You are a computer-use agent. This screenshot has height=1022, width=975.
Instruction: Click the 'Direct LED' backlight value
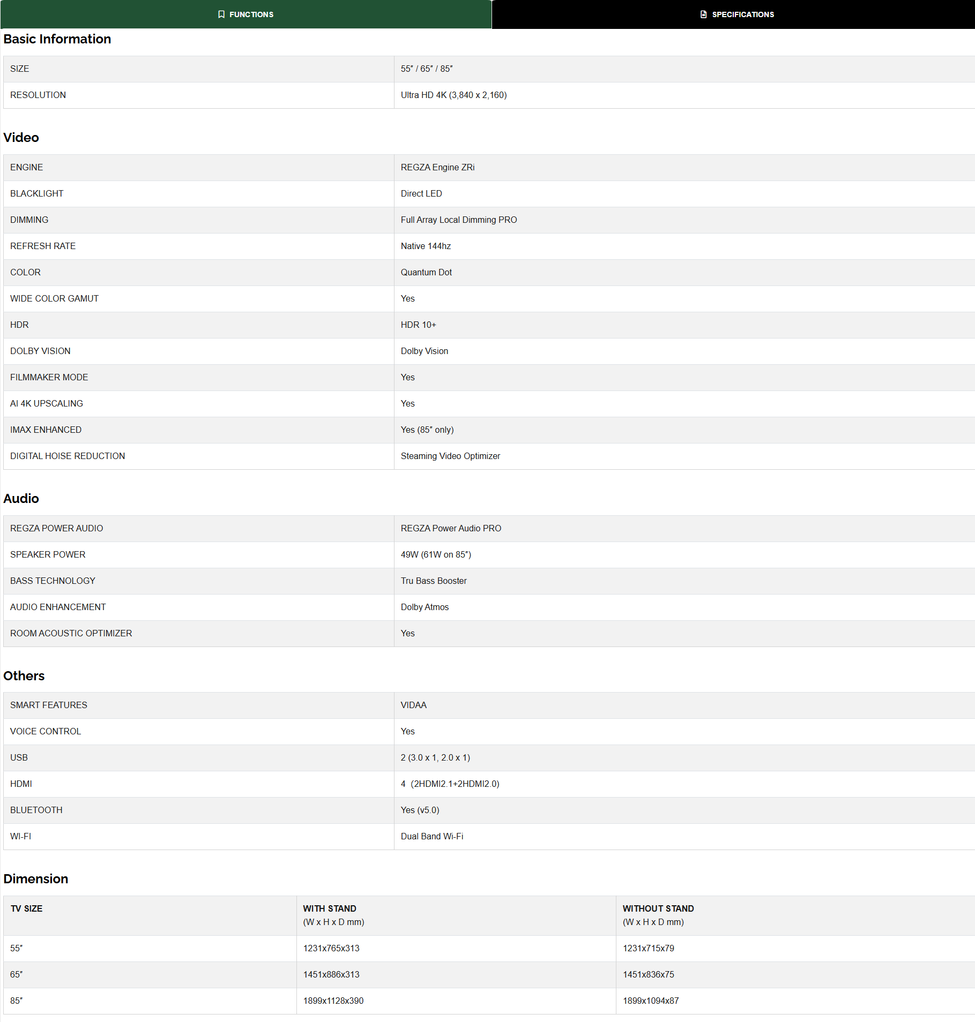(421, 193)
